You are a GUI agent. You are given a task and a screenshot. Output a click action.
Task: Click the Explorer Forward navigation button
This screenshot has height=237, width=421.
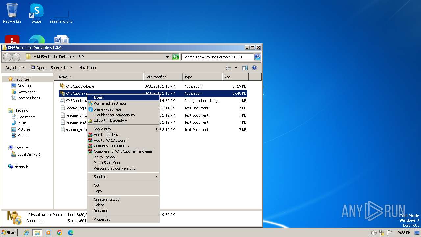coord(16,57)
